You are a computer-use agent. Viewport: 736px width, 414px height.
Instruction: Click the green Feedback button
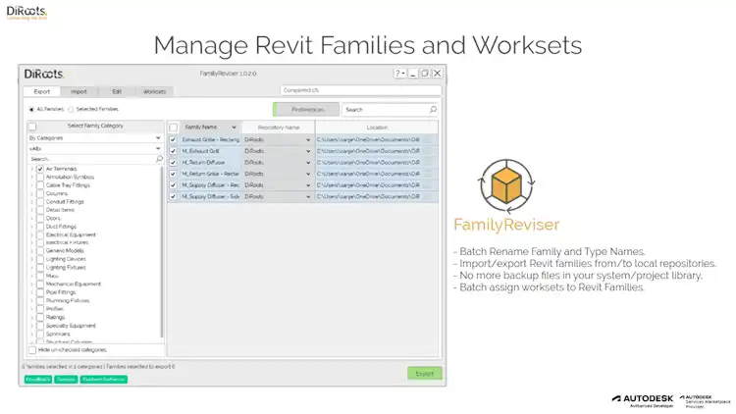38,380
